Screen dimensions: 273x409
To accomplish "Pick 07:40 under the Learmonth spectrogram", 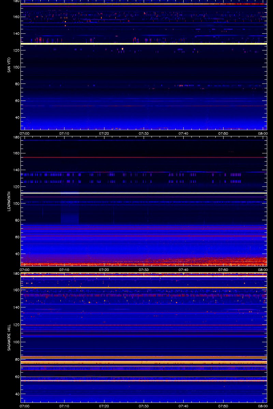I will point(183,270).
